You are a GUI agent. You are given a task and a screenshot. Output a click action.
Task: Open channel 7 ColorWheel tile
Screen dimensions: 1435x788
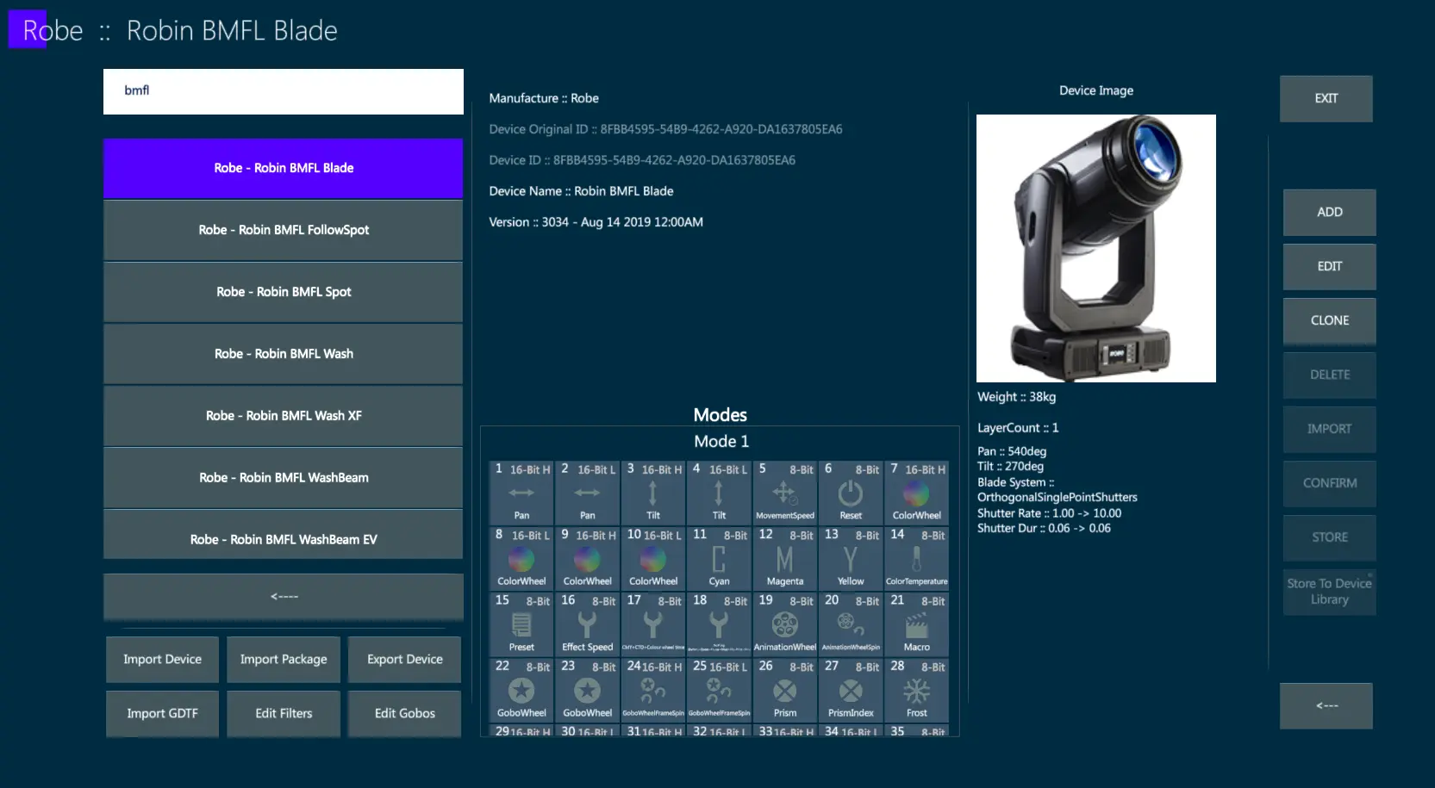pos(916,493)
